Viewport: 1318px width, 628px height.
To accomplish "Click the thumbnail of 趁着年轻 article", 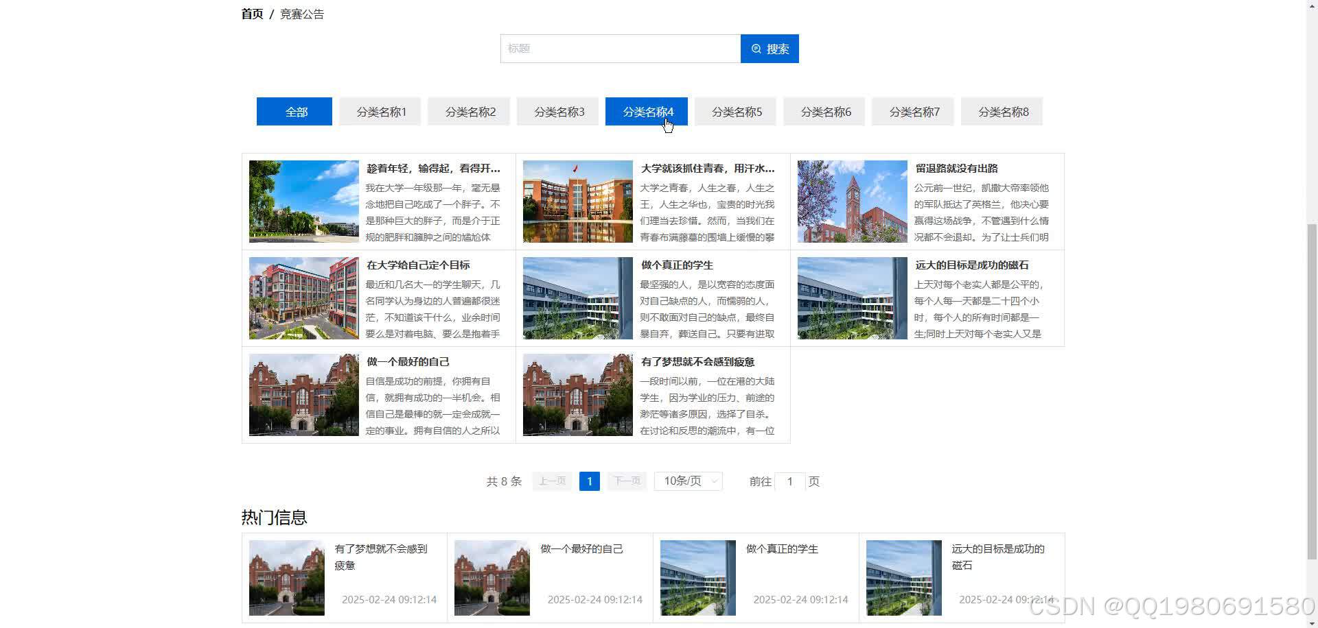I will (x=303, y=201).
